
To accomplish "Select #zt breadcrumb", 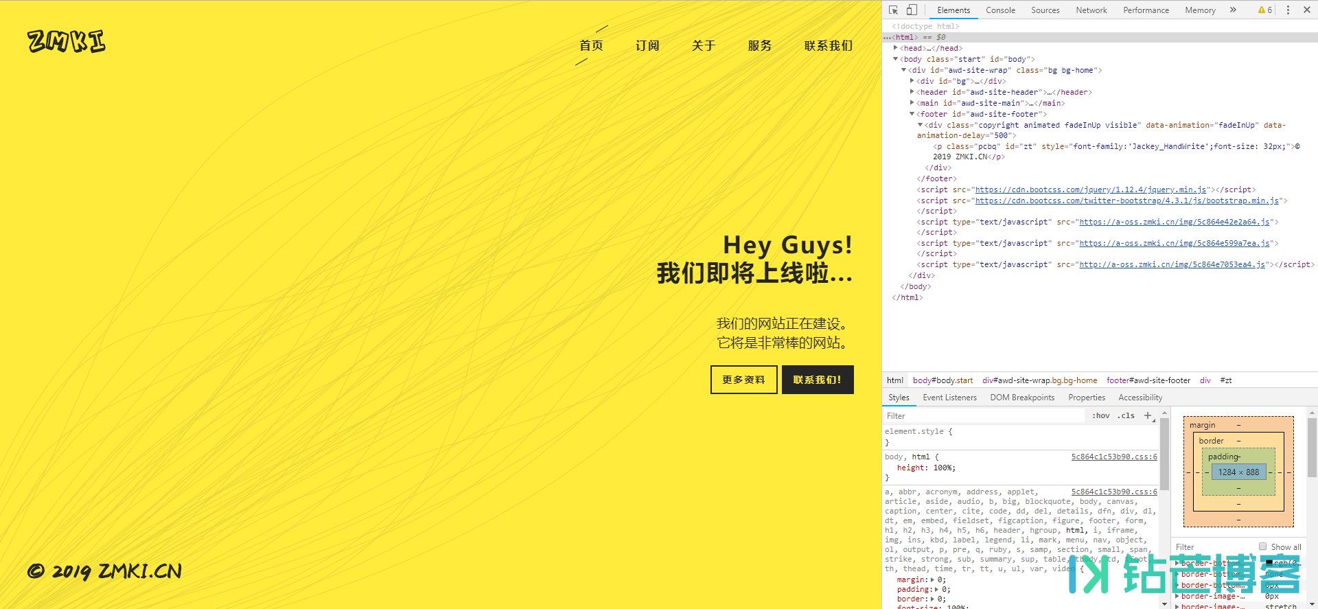I will (1225, 380).
